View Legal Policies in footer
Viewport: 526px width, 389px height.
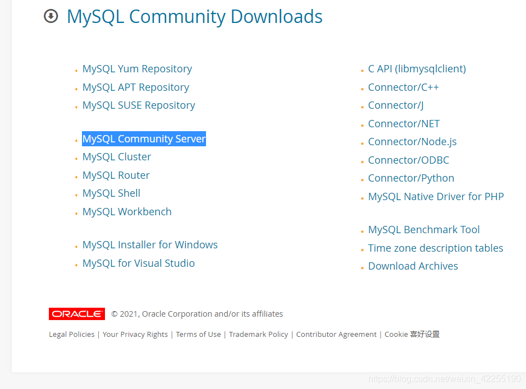(x=72, y=335)
